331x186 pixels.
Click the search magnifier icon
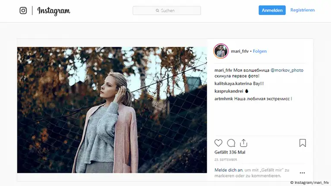coord(158,11)
